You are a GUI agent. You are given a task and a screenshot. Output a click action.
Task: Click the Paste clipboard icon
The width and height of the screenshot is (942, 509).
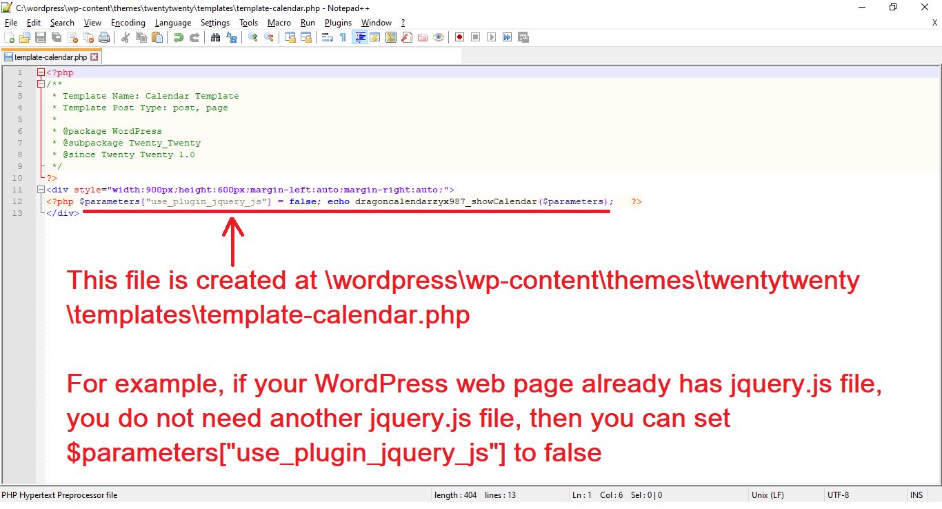[x=157, y=37]
